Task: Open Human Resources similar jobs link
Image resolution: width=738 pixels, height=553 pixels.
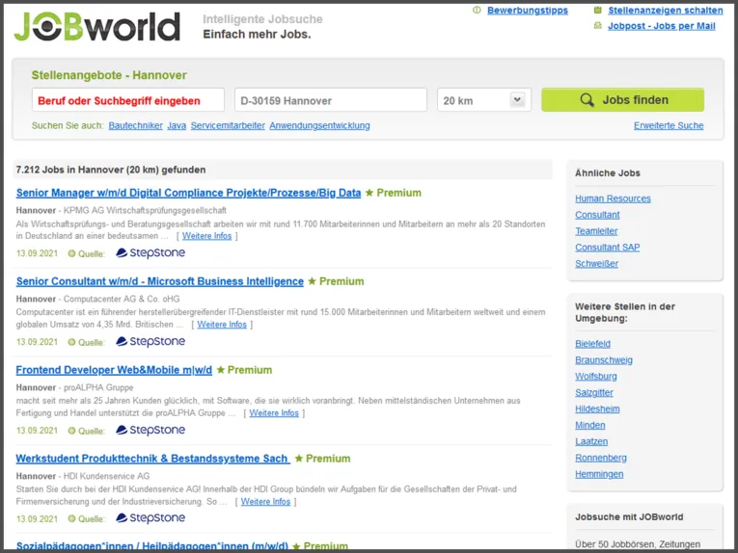Action: [613, 198]
